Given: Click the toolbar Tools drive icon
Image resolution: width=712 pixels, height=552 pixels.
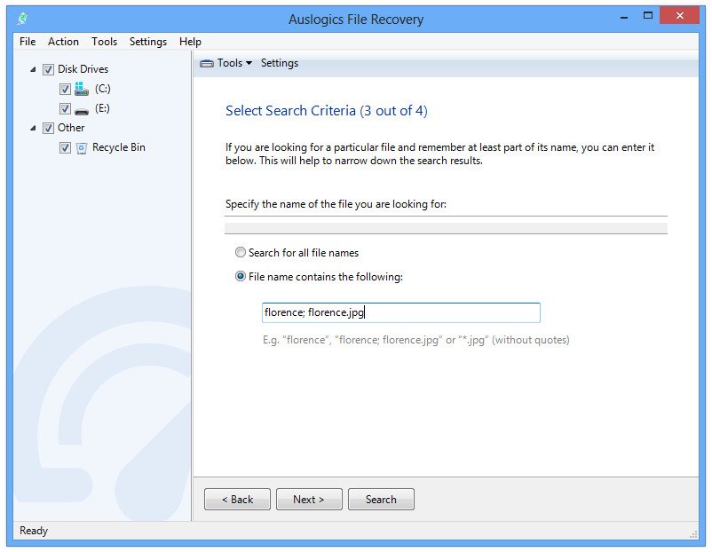Looking at the screenshot, I should [207, 64].
